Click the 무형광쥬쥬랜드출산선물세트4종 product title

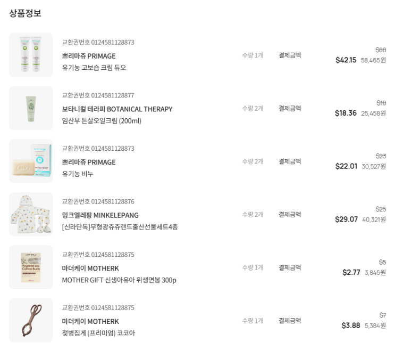[x=120, y=227]
